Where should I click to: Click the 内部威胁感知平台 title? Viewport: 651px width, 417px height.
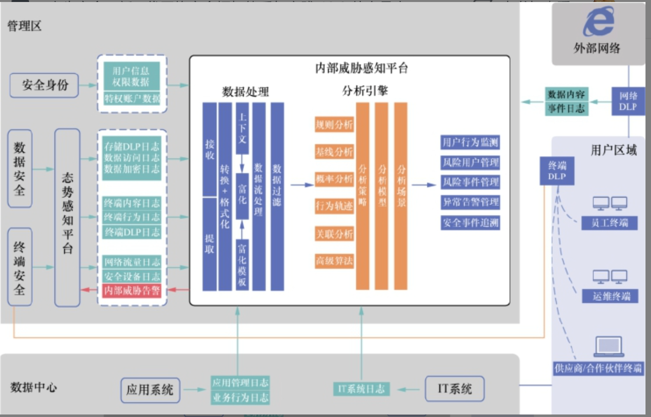(361, 68)
